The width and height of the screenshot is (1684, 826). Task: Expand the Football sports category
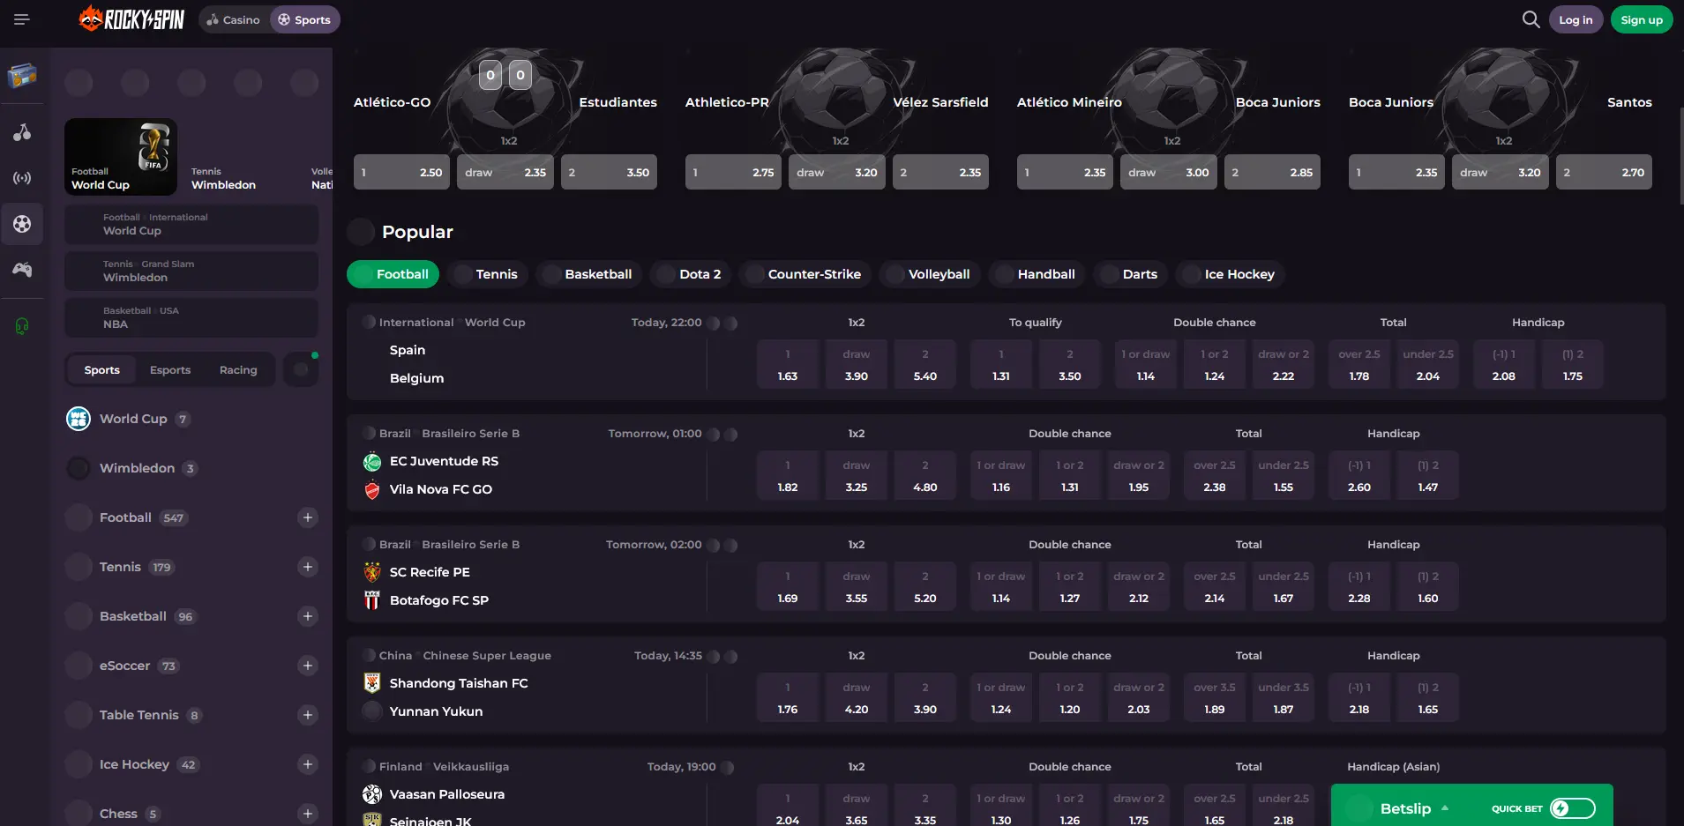[x=308, y=517]
